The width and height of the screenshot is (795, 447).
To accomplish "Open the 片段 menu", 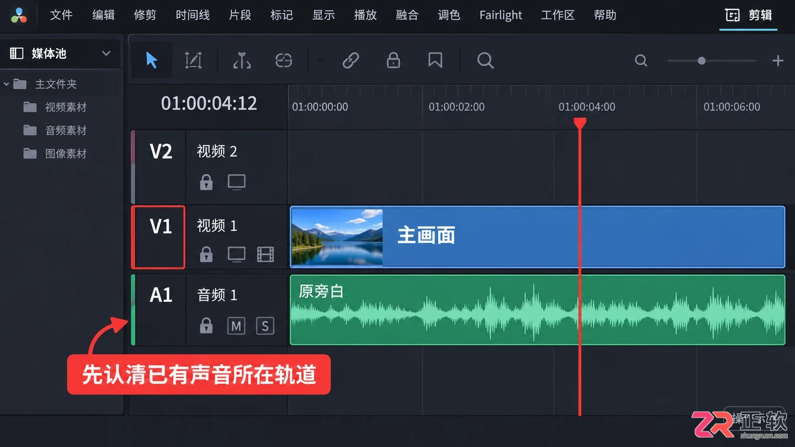I will [240, 15].
